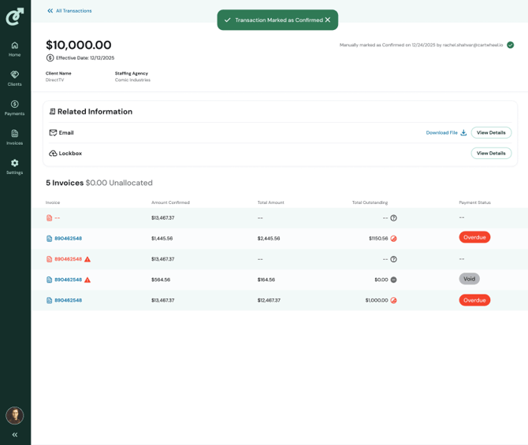View Details for the Email row

(491, 132)
